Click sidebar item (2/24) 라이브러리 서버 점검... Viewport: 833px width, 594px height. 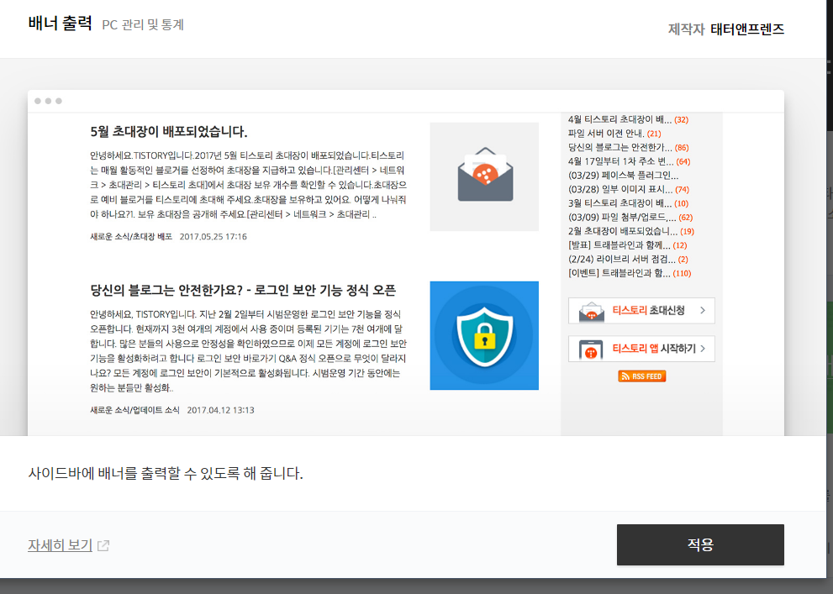pyautogui.click(x=621, y=259)
